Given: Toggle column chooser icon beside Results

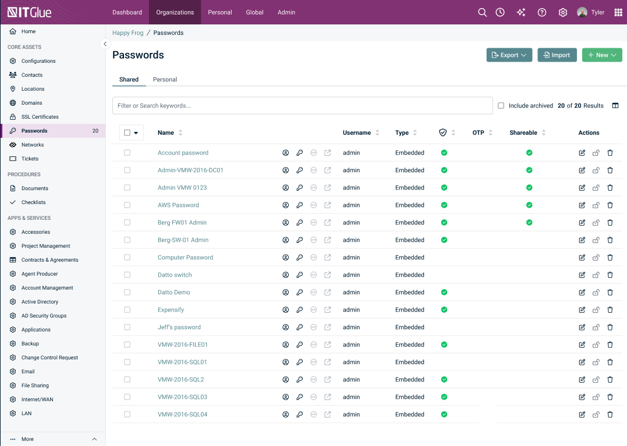Looking at the screenshot, I should 615,106.
